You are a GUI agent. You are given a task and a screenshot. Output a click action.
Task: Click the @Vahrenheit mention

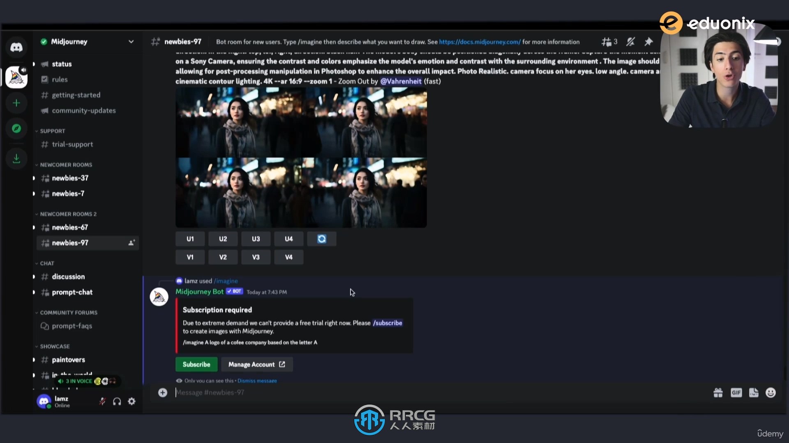(401, 81)
